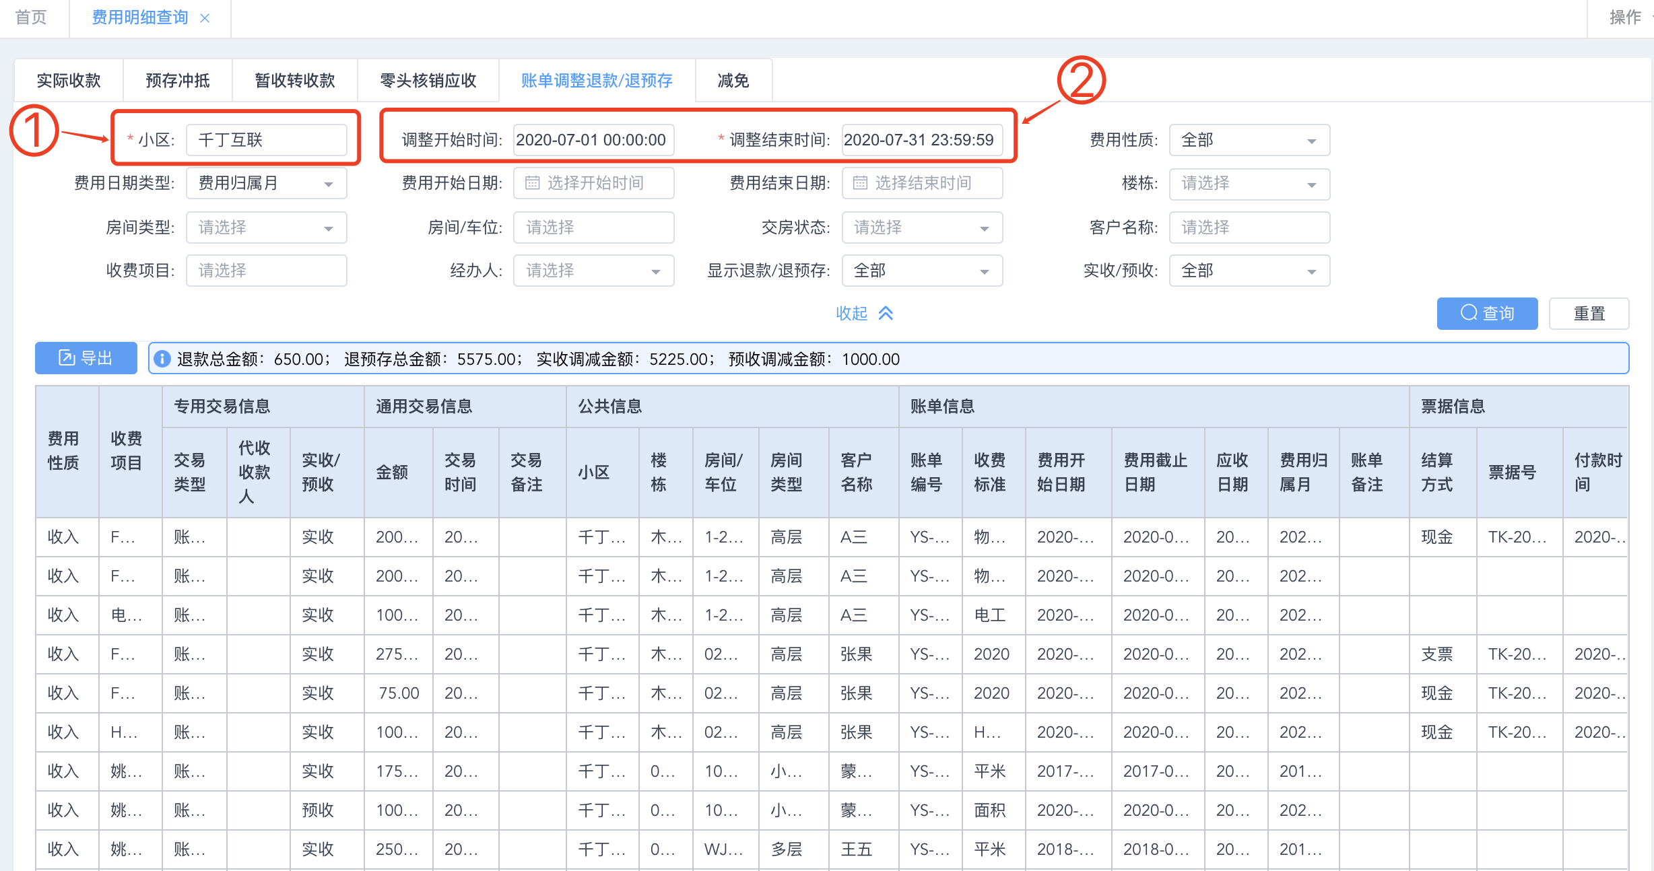This screenshot has height=871, width=1654.
Task: Click the 调整结束时间 date field
Action: pos(921,140)
